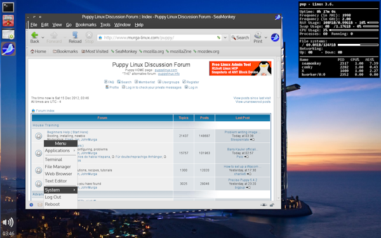Screen dimensions: 381x238
Task: Click the 03:46 clock in the side panel
Action: (x=8, y=234)
